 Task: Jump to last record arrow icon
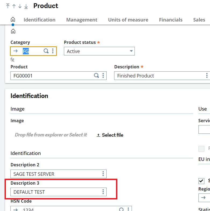26,6
